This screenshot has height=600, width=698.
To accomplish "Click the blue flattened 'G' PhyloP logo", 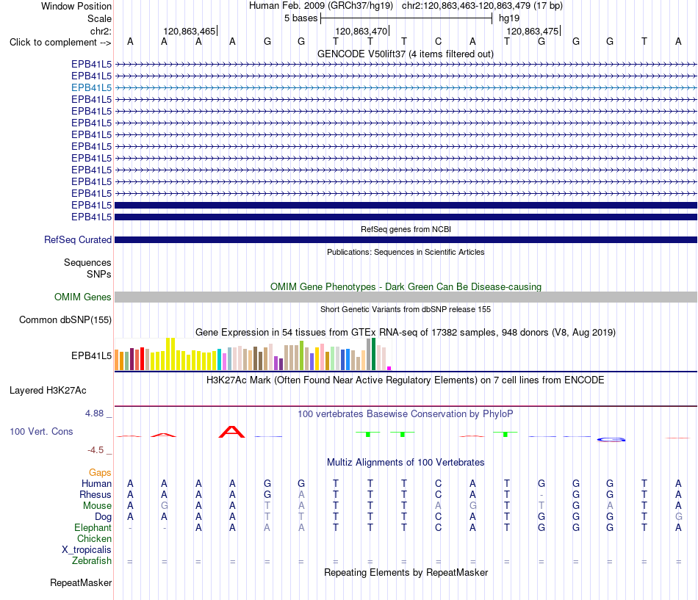I will tap(611, 440).
